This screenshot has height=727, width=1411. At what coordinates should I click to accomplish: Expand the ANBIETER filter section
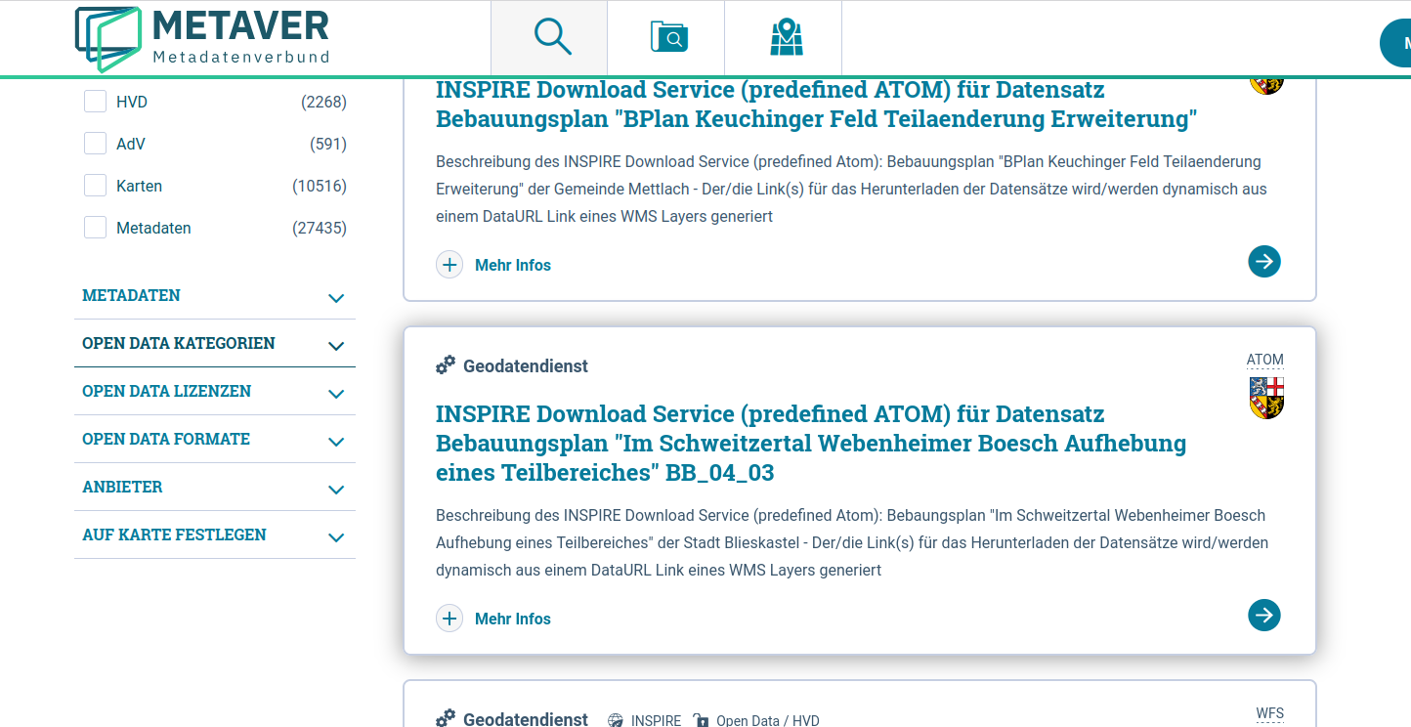point(215,488)
